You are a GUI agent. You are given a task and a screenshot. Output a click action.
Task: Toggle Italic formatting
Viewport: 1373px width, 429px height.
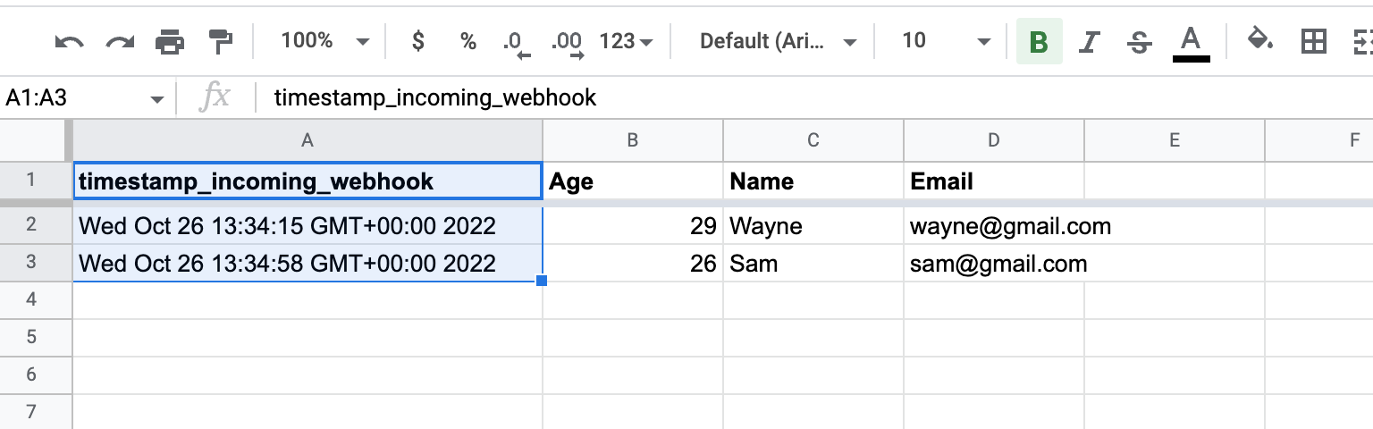1089,42
